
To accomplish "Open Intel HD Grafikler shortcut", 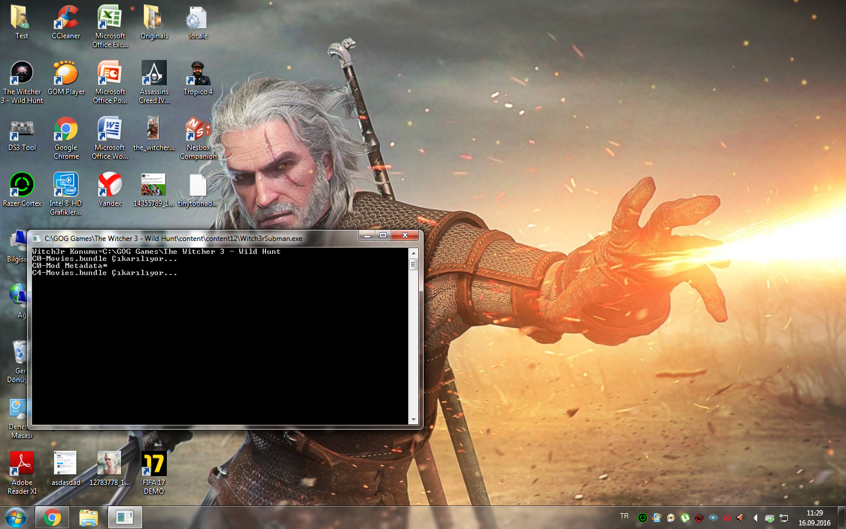I will [66, 194].
